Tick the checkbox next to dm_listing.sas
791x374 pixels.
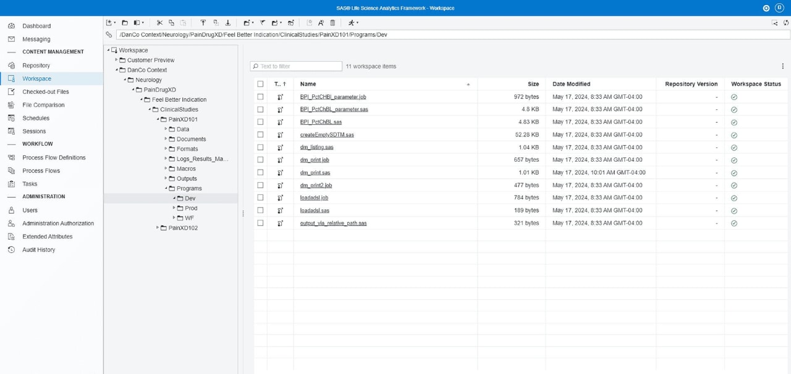click(x=260, y=147)
